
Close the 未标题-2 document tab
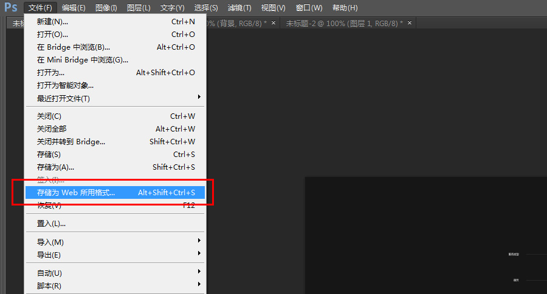[410, 23]
